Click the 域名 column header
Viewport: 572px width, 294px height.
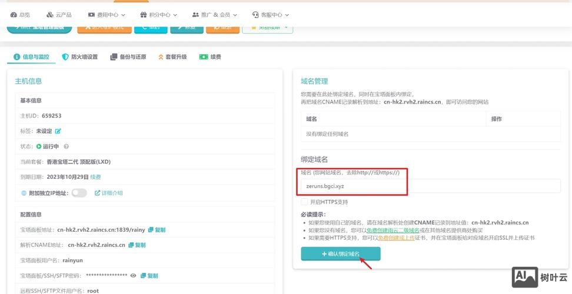[311, 119]
